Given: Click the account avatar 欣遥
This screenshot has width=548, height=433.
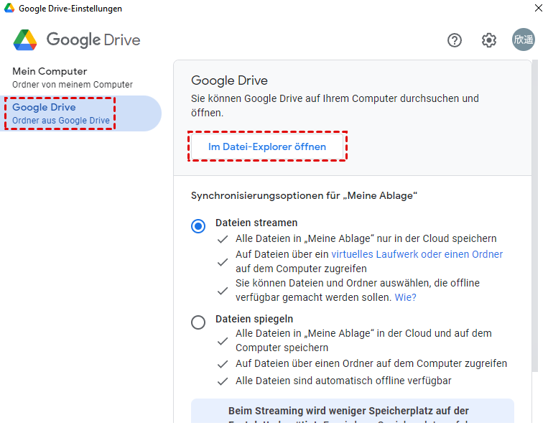Looking at the screenshot, I should pyautogui.click(x=524, y=40).
